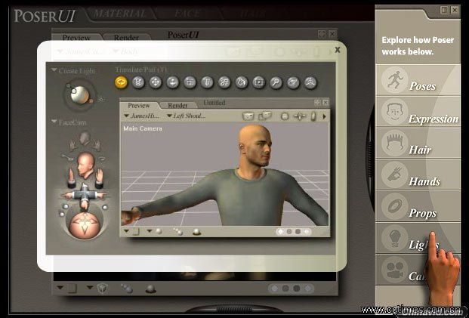
Task: Open the Hair section in sidebar
Action: click(x=418, y=144)
